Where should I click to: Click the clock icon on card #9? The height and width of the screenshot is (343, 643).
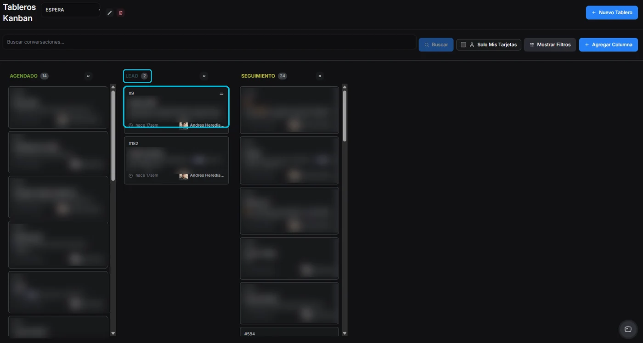(131, 125)
